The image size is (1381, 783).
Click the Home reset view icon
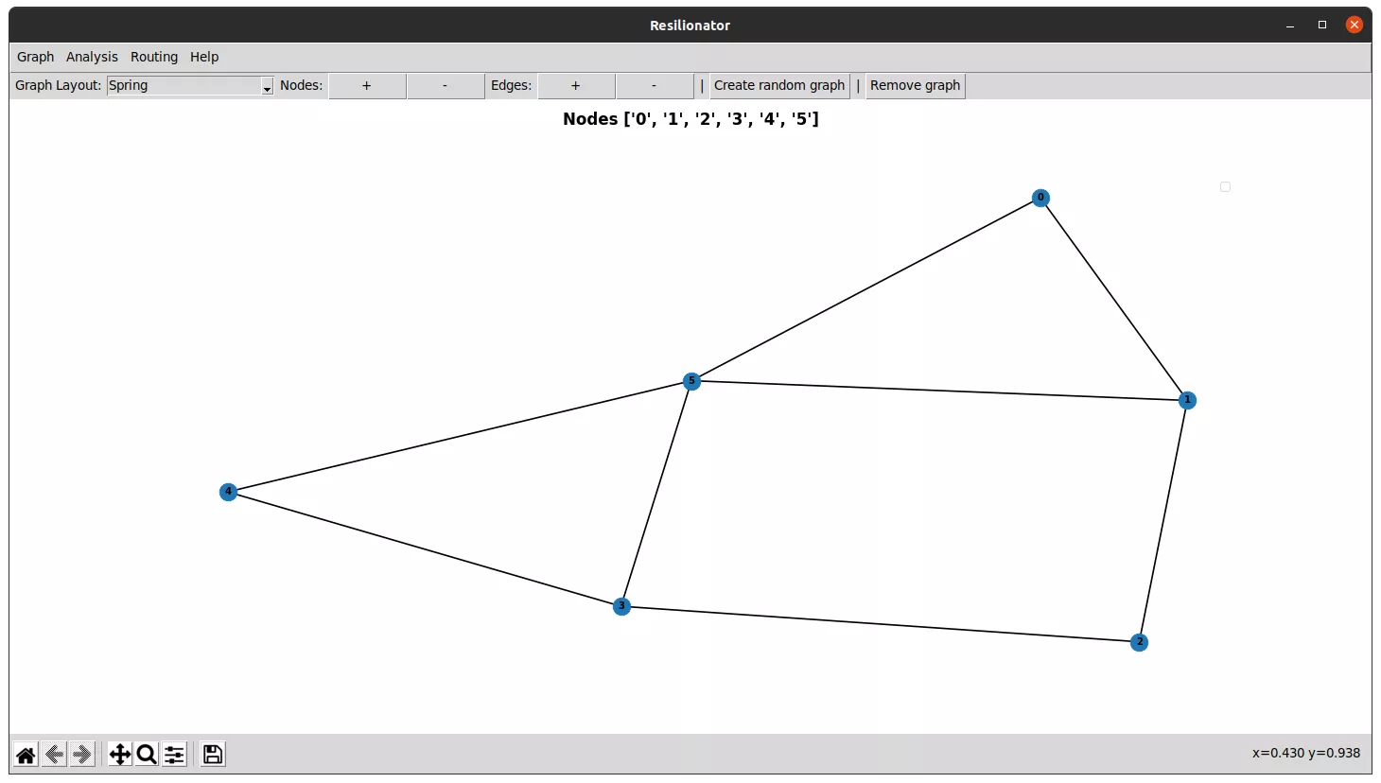26,754
